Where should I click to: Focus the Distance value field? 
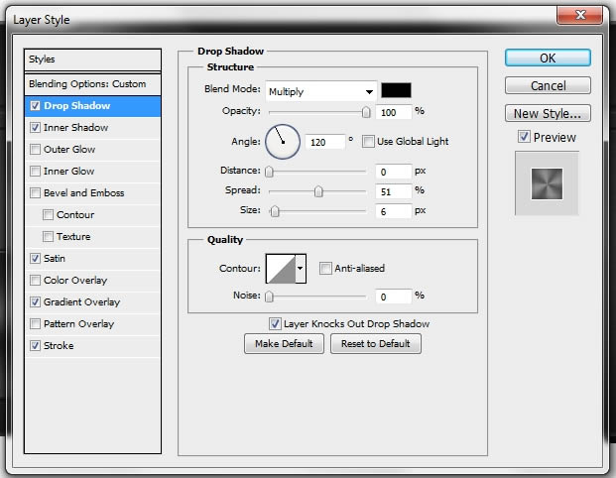point(394,172)
